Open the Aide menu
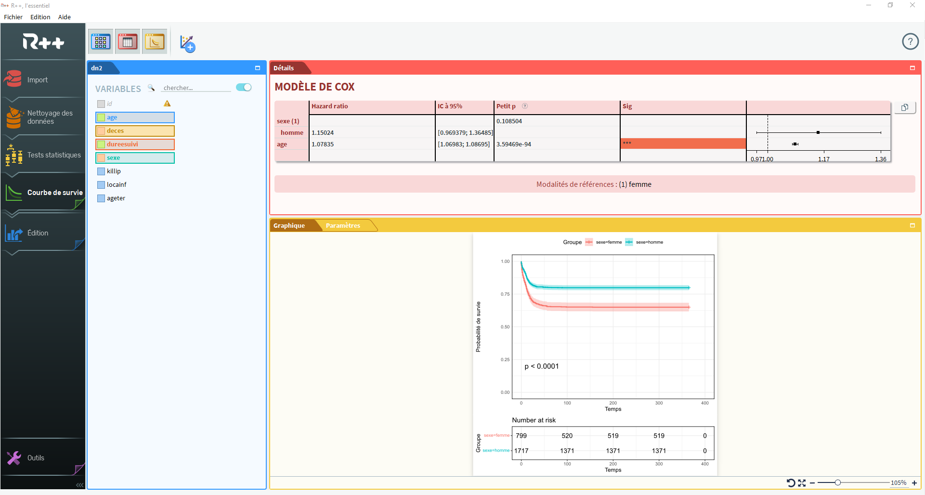The height and width of the screenshot is (495, 925). (x=65, y=17)
